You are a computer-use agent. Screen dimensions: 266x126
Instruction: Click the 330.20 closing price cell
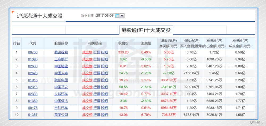123,52
